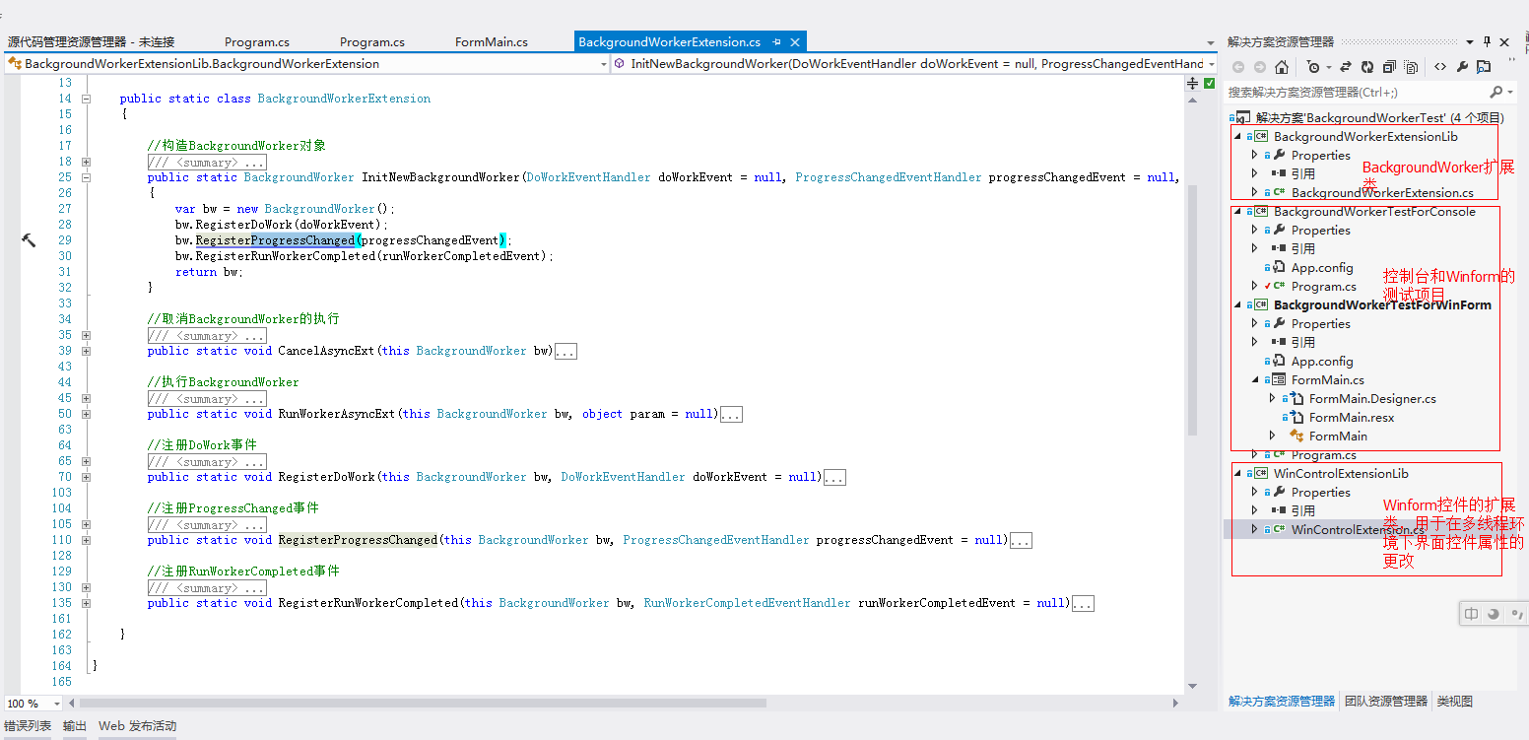Open the Web 发布活动 tab
The height and width of the screenshot is (740, 1529).
pos(137,726)
